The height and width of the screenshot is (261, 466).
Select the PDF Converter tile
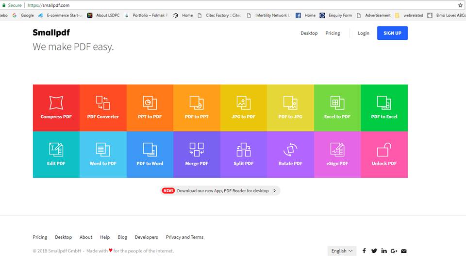tap(103, 107)
